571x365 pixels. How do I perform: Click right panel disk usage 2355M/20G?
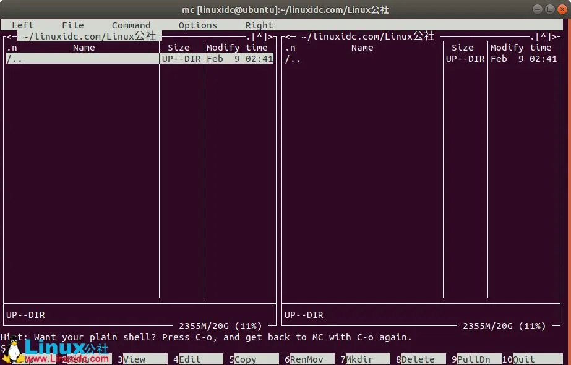[504, 326]
